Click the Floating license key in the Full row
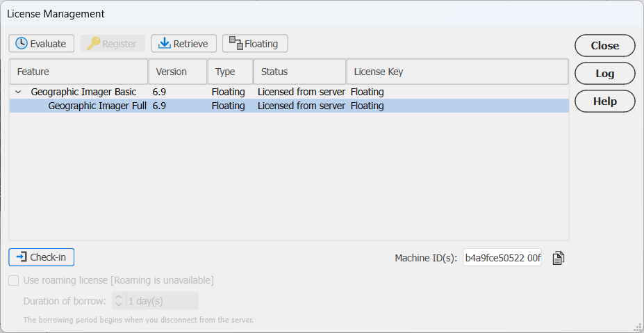This screenshot has height=333, width=644. pyautogui.click(x=368, y=106)
